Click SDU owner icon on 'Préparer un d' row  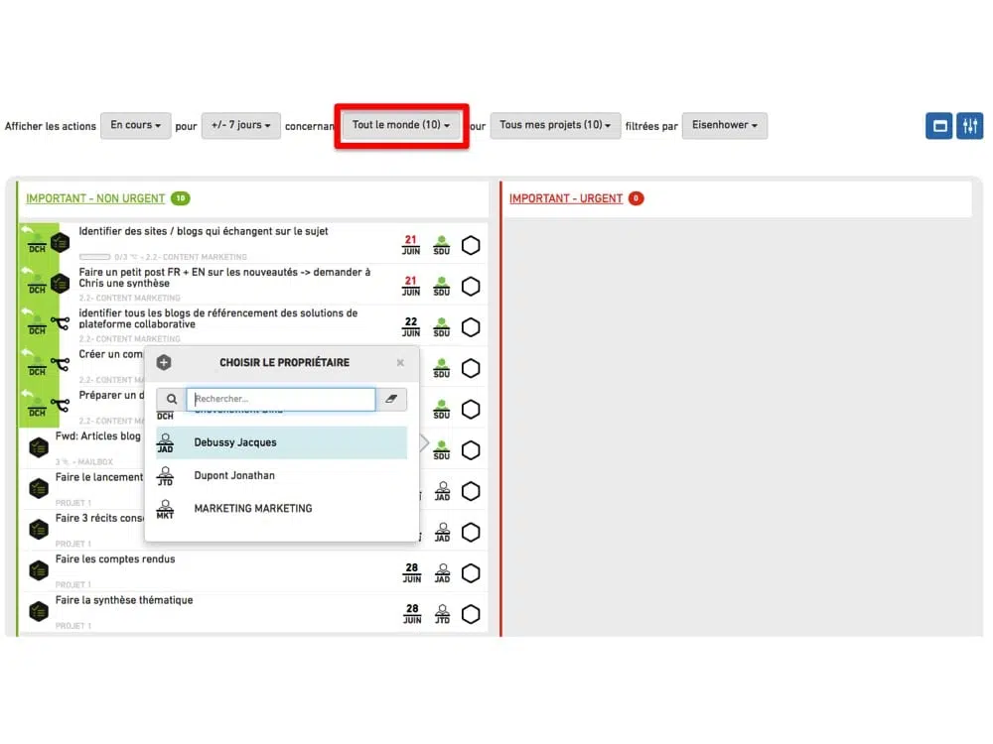click(x=442, y=410)
